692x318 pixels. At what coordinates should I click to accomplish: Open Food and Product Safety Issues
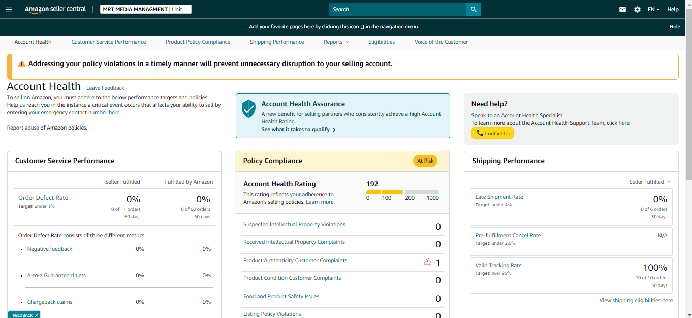tap(281, 296)
